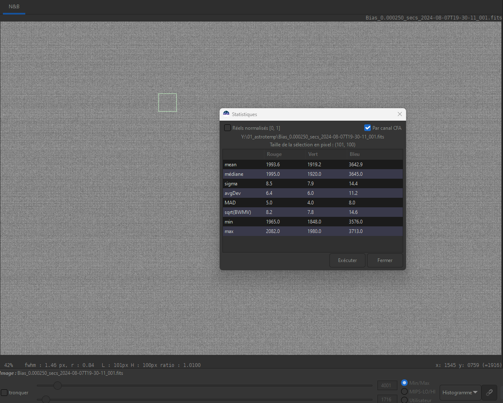Click the 1716 low value field
Screen dimensions: 503x403
pyautogui.click(x=387, y=399)
